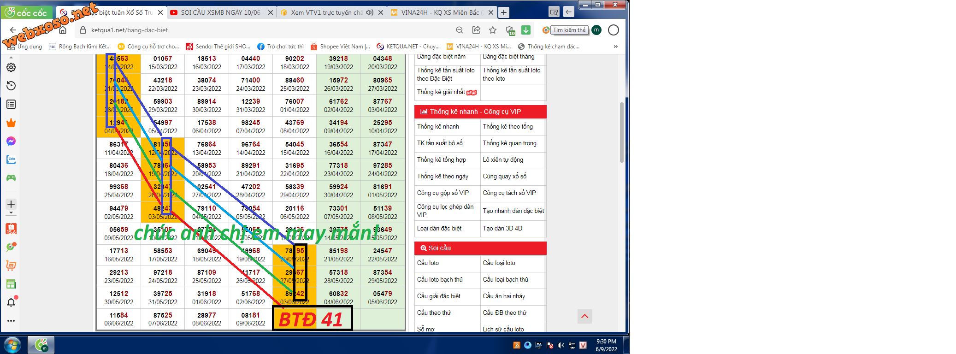Image resolution: width=956 pixels, height=354 pixels.
Task: Expand sidebar more options ellipsis
Action: tap(11, 321)
